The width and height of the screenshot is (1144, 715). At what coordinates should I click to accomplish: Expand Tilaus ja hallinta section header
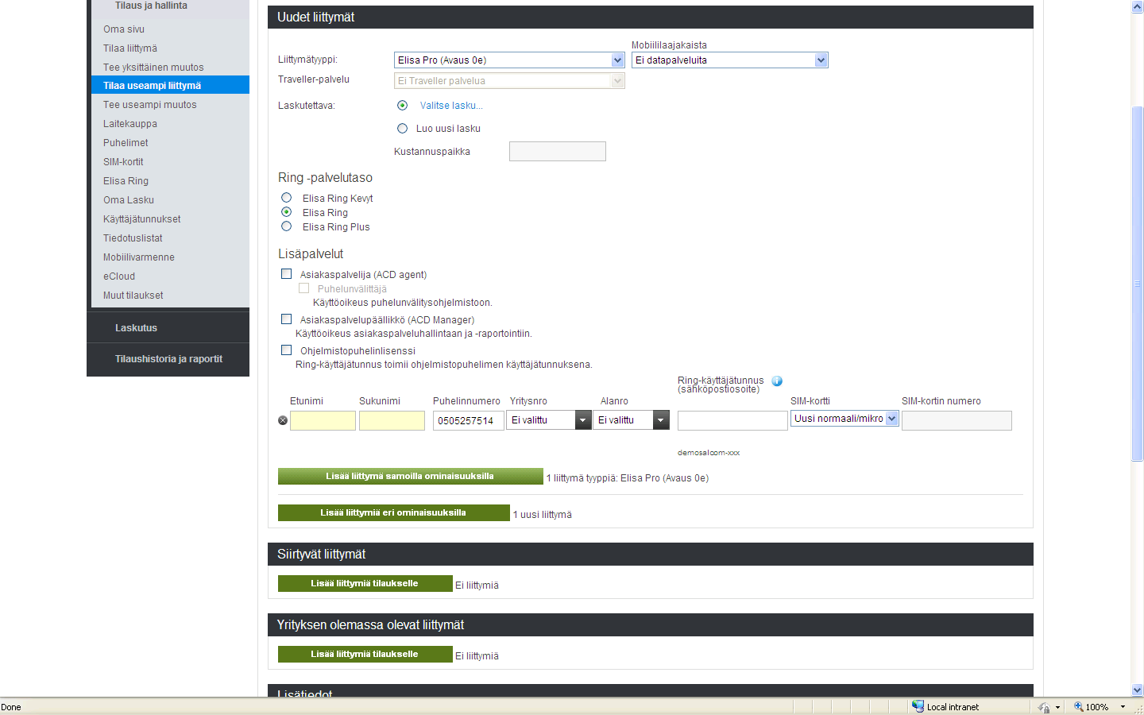tap(151, 6)
